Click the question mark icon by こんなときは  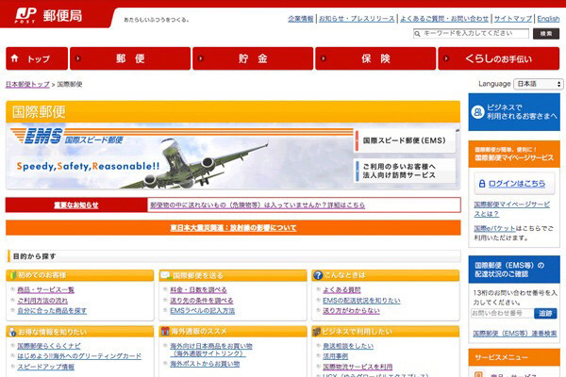point(318,275)
